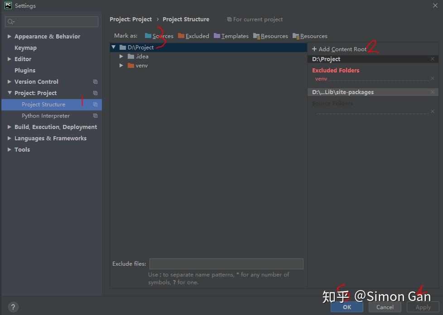The width and height of the screenshot is (443, 315).
Task: Expand the Appearance & Behavior section
Action: click(x=9, y=36)
